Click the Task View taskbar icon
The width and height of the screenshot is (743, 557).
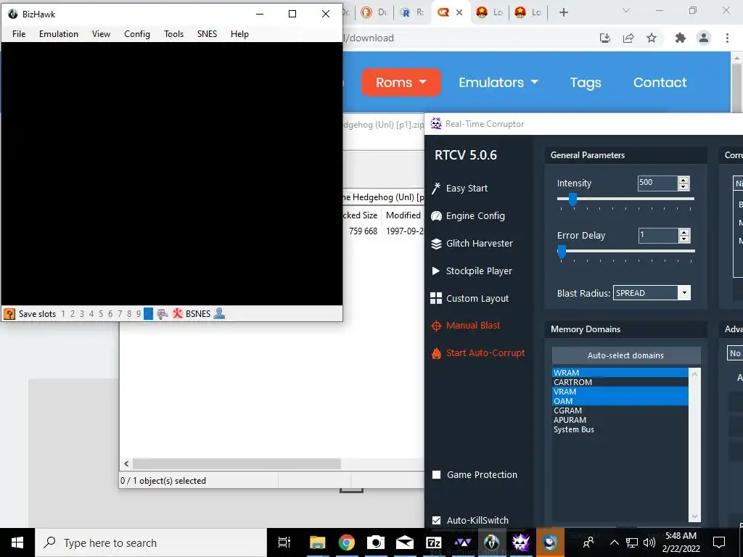284,542
